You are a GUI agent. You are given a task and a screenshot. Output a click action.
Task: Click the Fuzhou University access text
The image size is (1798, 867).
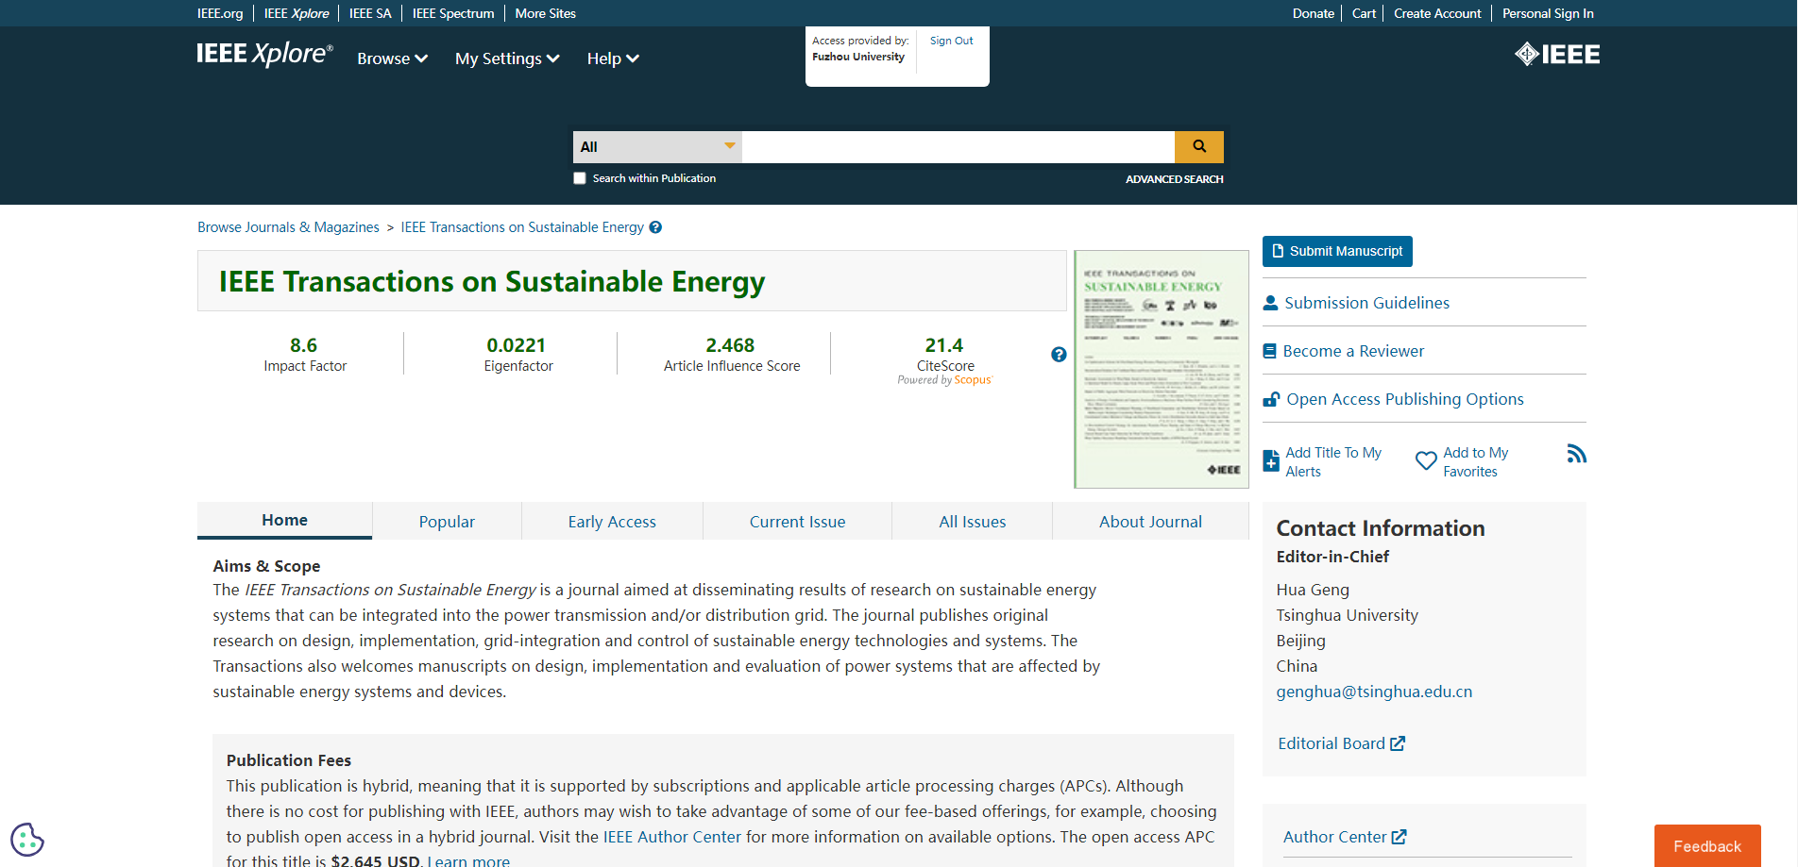[x=858, y=57]
